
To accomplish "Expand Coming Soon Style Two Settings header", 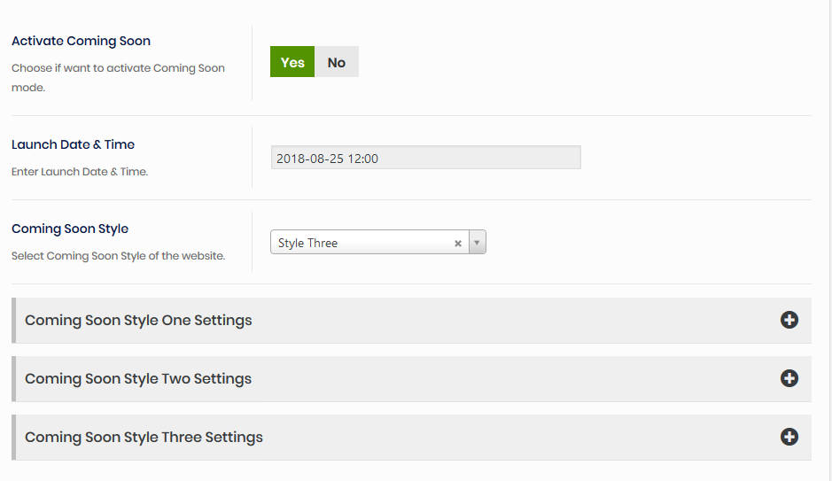I will (138, 379).
